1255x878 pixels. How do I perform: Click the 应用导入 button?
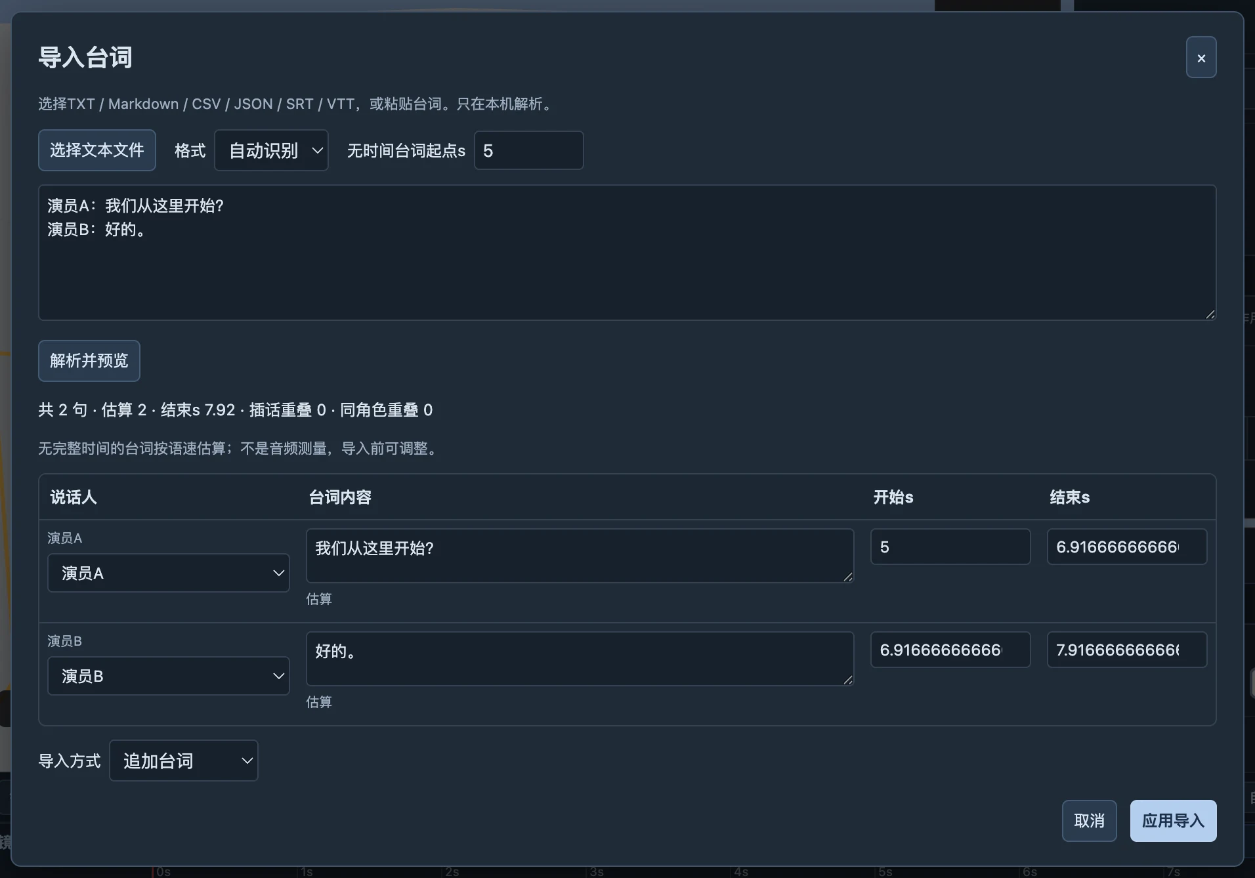1173,821
